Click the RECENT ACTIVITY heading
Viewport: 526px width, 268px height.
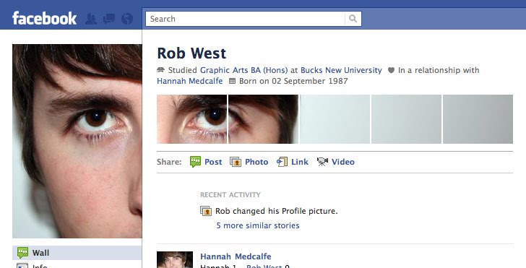coord(230,194)
